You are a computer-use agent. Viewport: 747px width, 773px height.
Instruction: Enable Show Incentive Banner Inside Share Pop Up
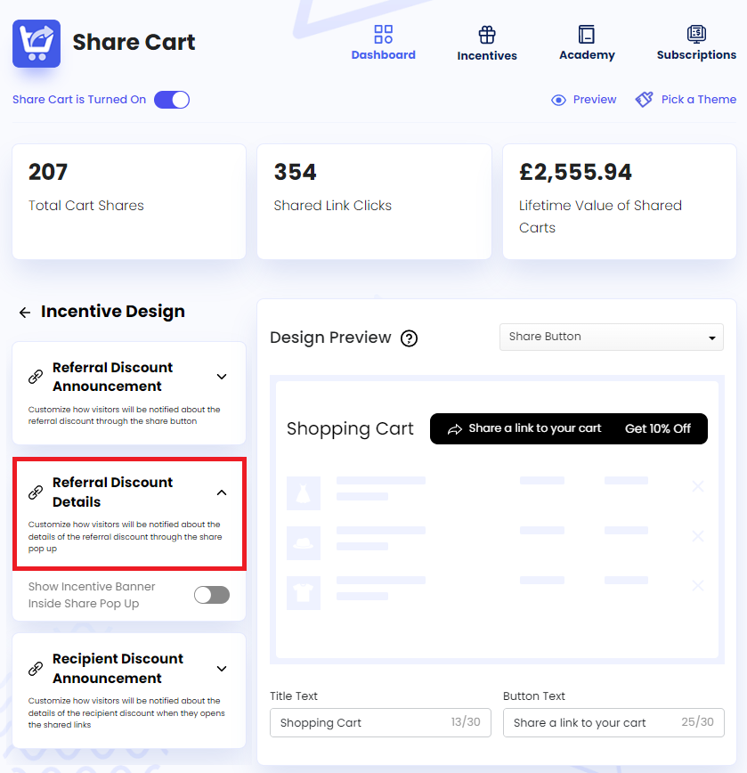coord(211,594)
